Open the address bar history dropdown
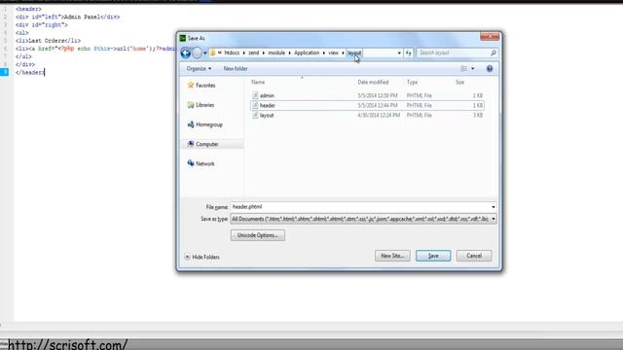Screen dimensions: 623x350 (399, 52)
